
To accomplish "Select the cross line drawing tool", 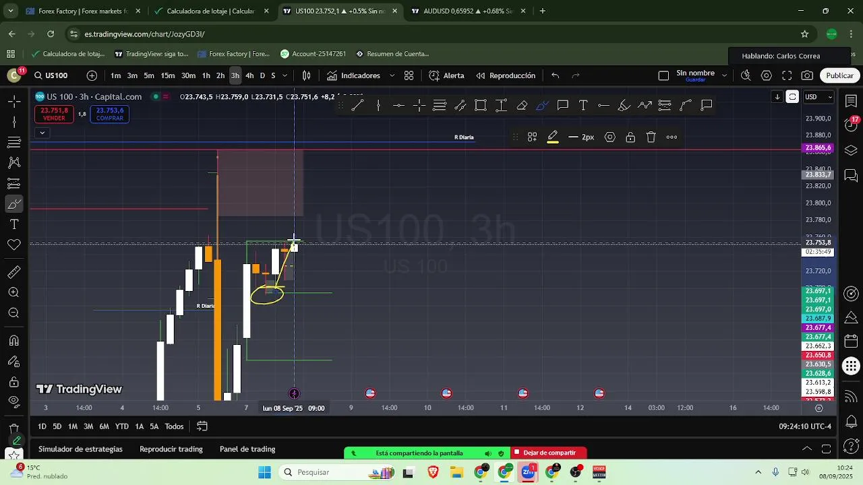I will [419, 105].
